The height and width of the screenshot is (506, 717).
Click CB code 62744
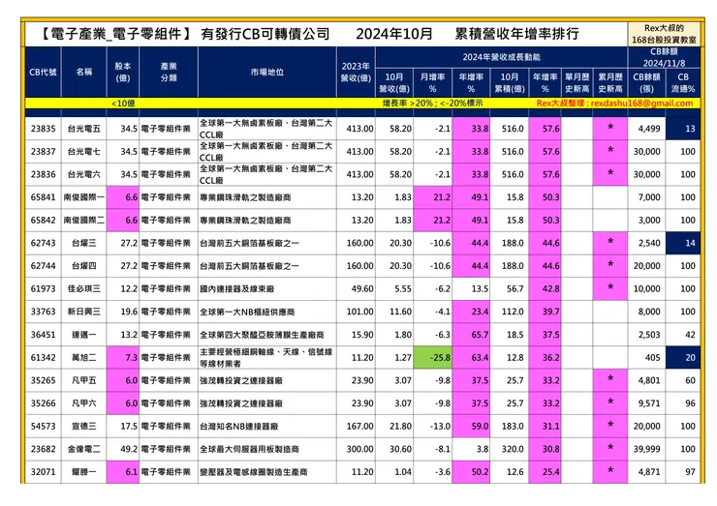click(x=43, y=266)
